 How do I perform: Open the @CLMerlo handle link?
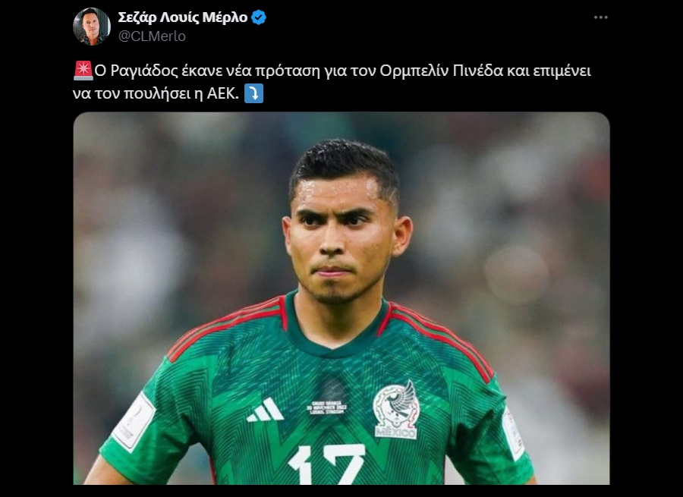[x=152, y=36]
